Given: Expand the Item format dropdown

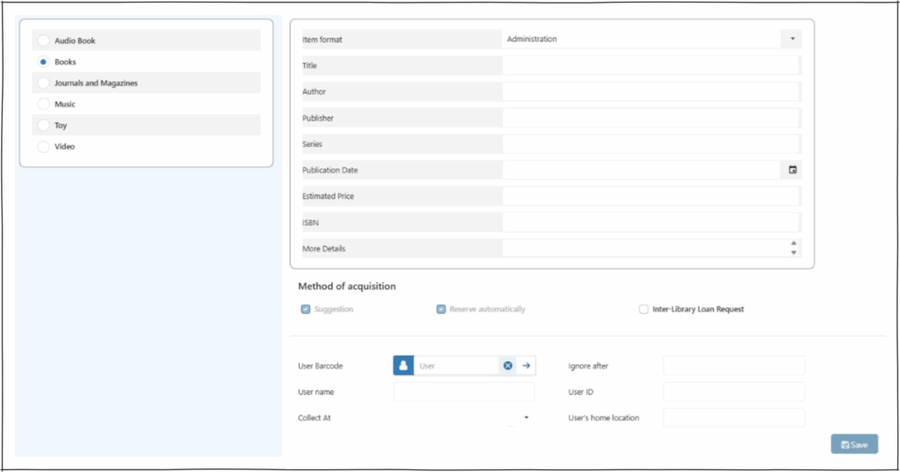Looking at the screenshot, I should coord(791,39).
